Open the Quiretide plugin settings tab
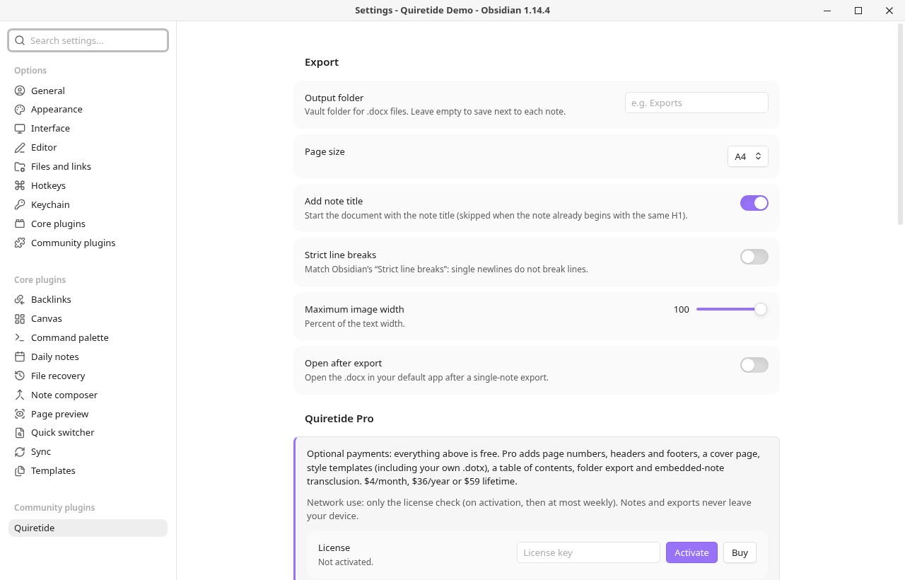Image resolution: width=905 pixels, height=580 pixels. [x=88, y=528]
